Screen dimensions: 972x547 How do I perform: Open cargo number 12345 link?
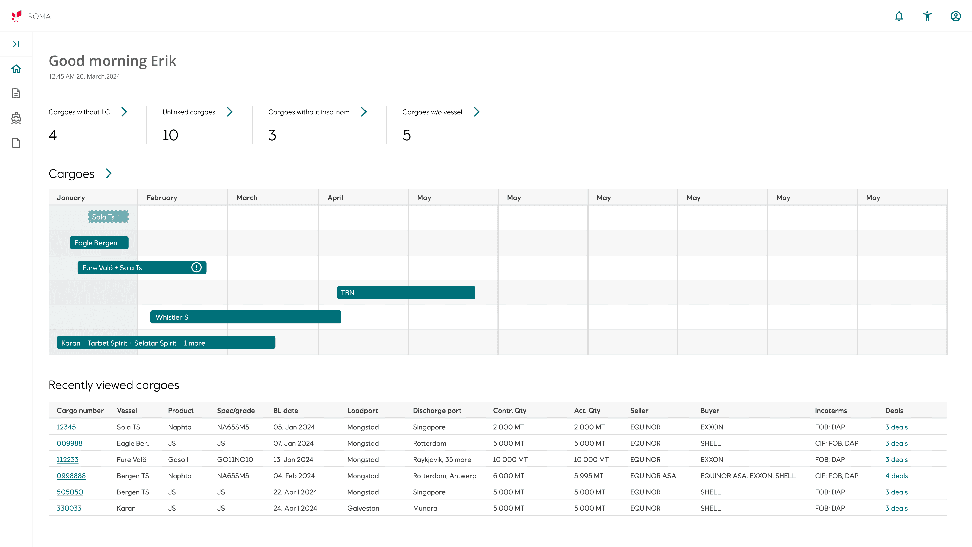click(66, 427)
